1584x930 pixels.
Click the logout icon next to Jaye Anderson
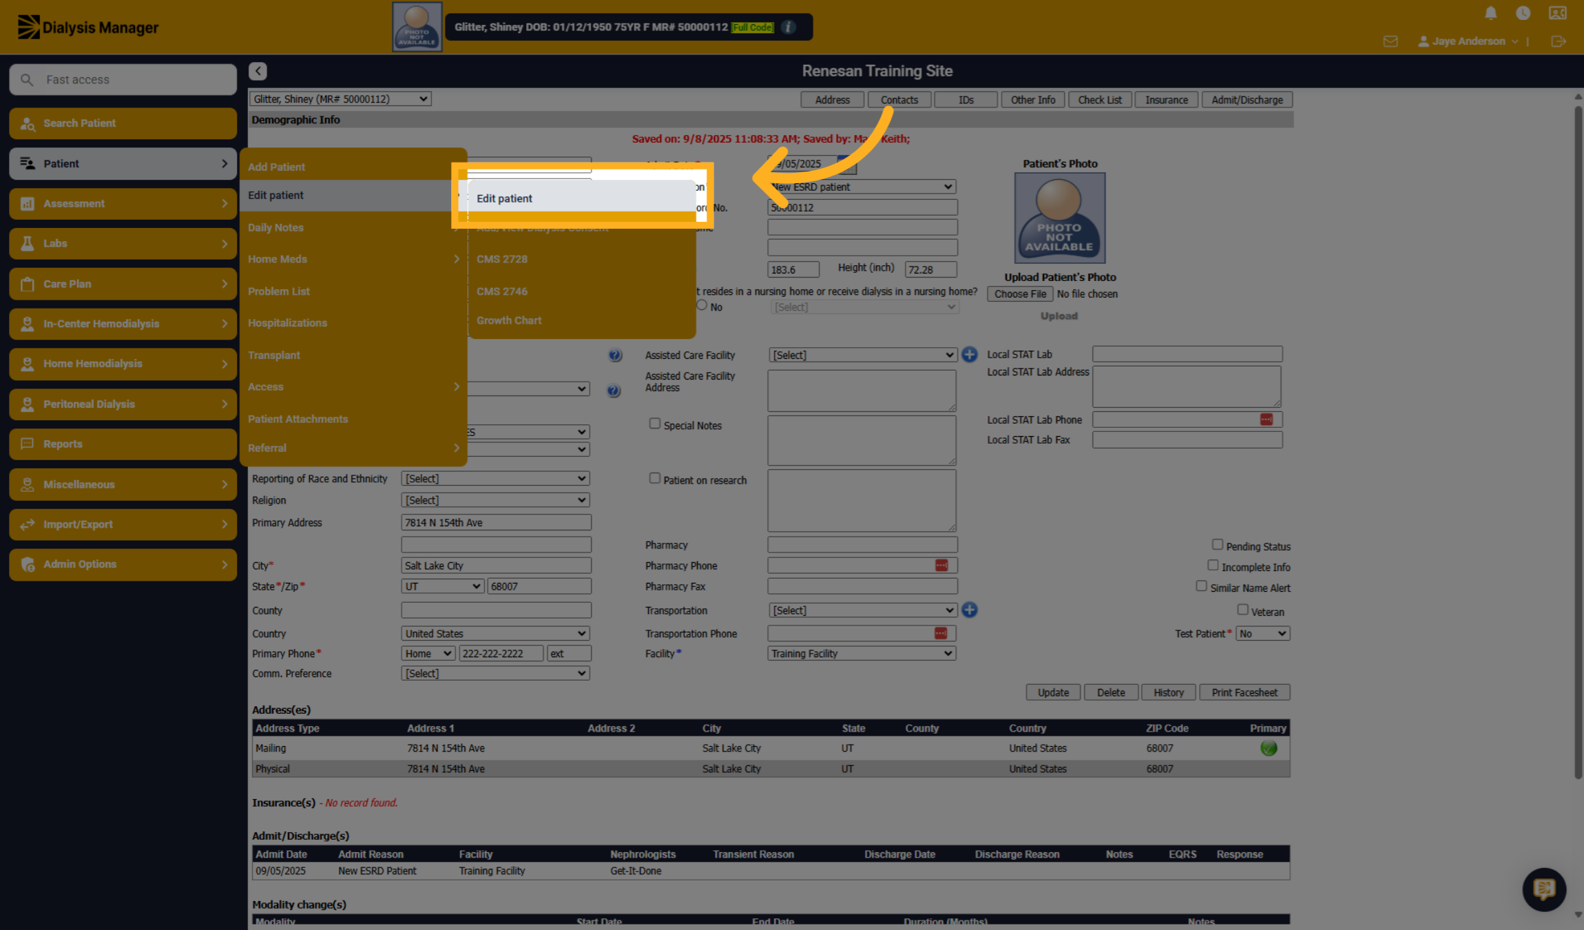[x=1558, y=41]
